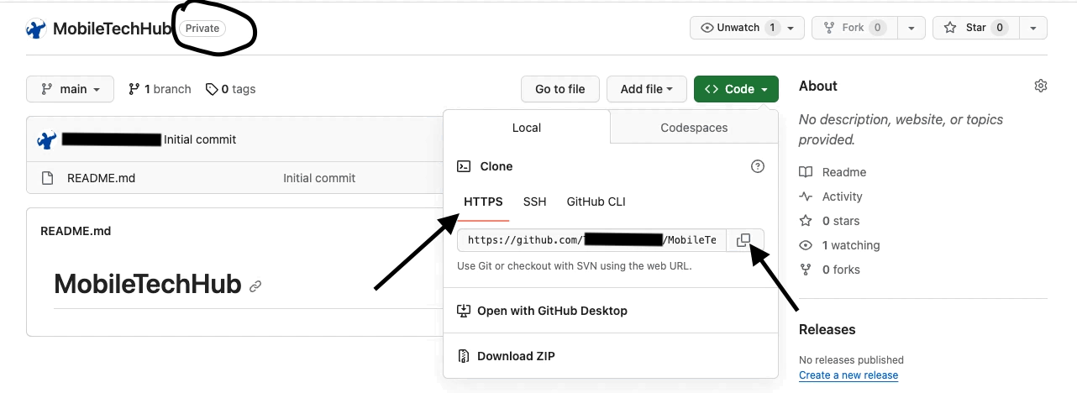Open the 1 watching link
The height and width of the screenshot is (393, 1077).
click(839, 245)
